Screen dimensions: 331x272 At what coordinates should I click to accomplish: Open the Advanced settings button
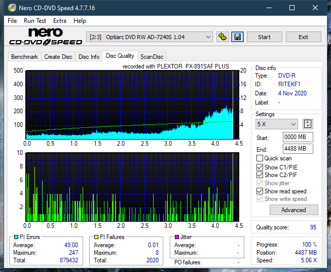293,210
